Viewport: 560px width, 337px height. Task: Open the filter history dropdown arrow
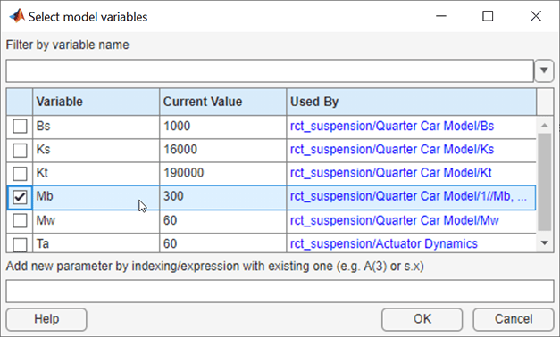544,70
